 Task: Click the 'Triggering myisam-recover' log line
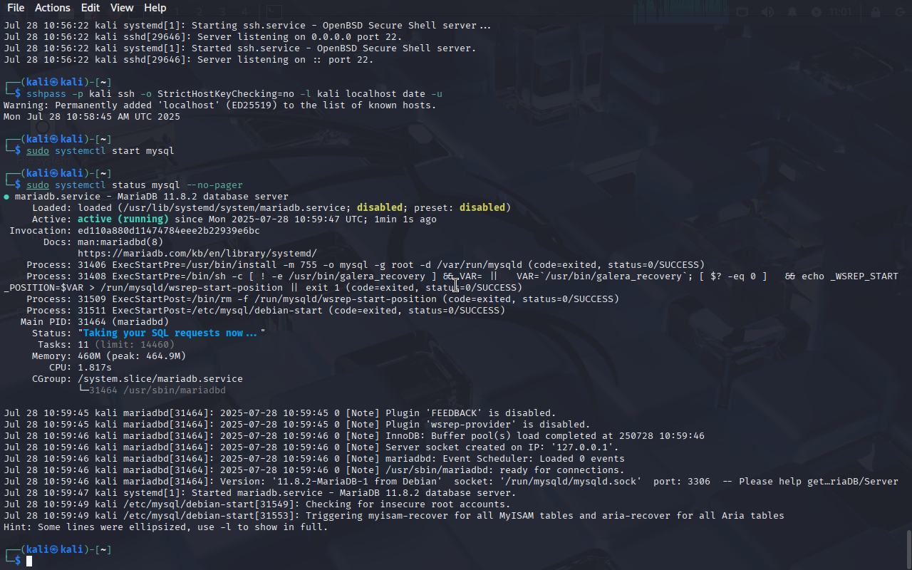click(394, 516)
